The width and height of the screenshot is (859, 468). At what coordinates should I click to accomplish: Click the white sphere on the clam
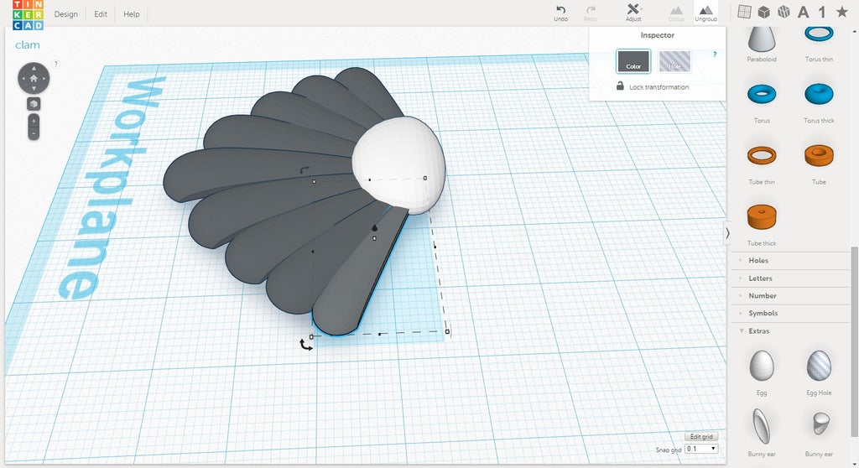398,164
